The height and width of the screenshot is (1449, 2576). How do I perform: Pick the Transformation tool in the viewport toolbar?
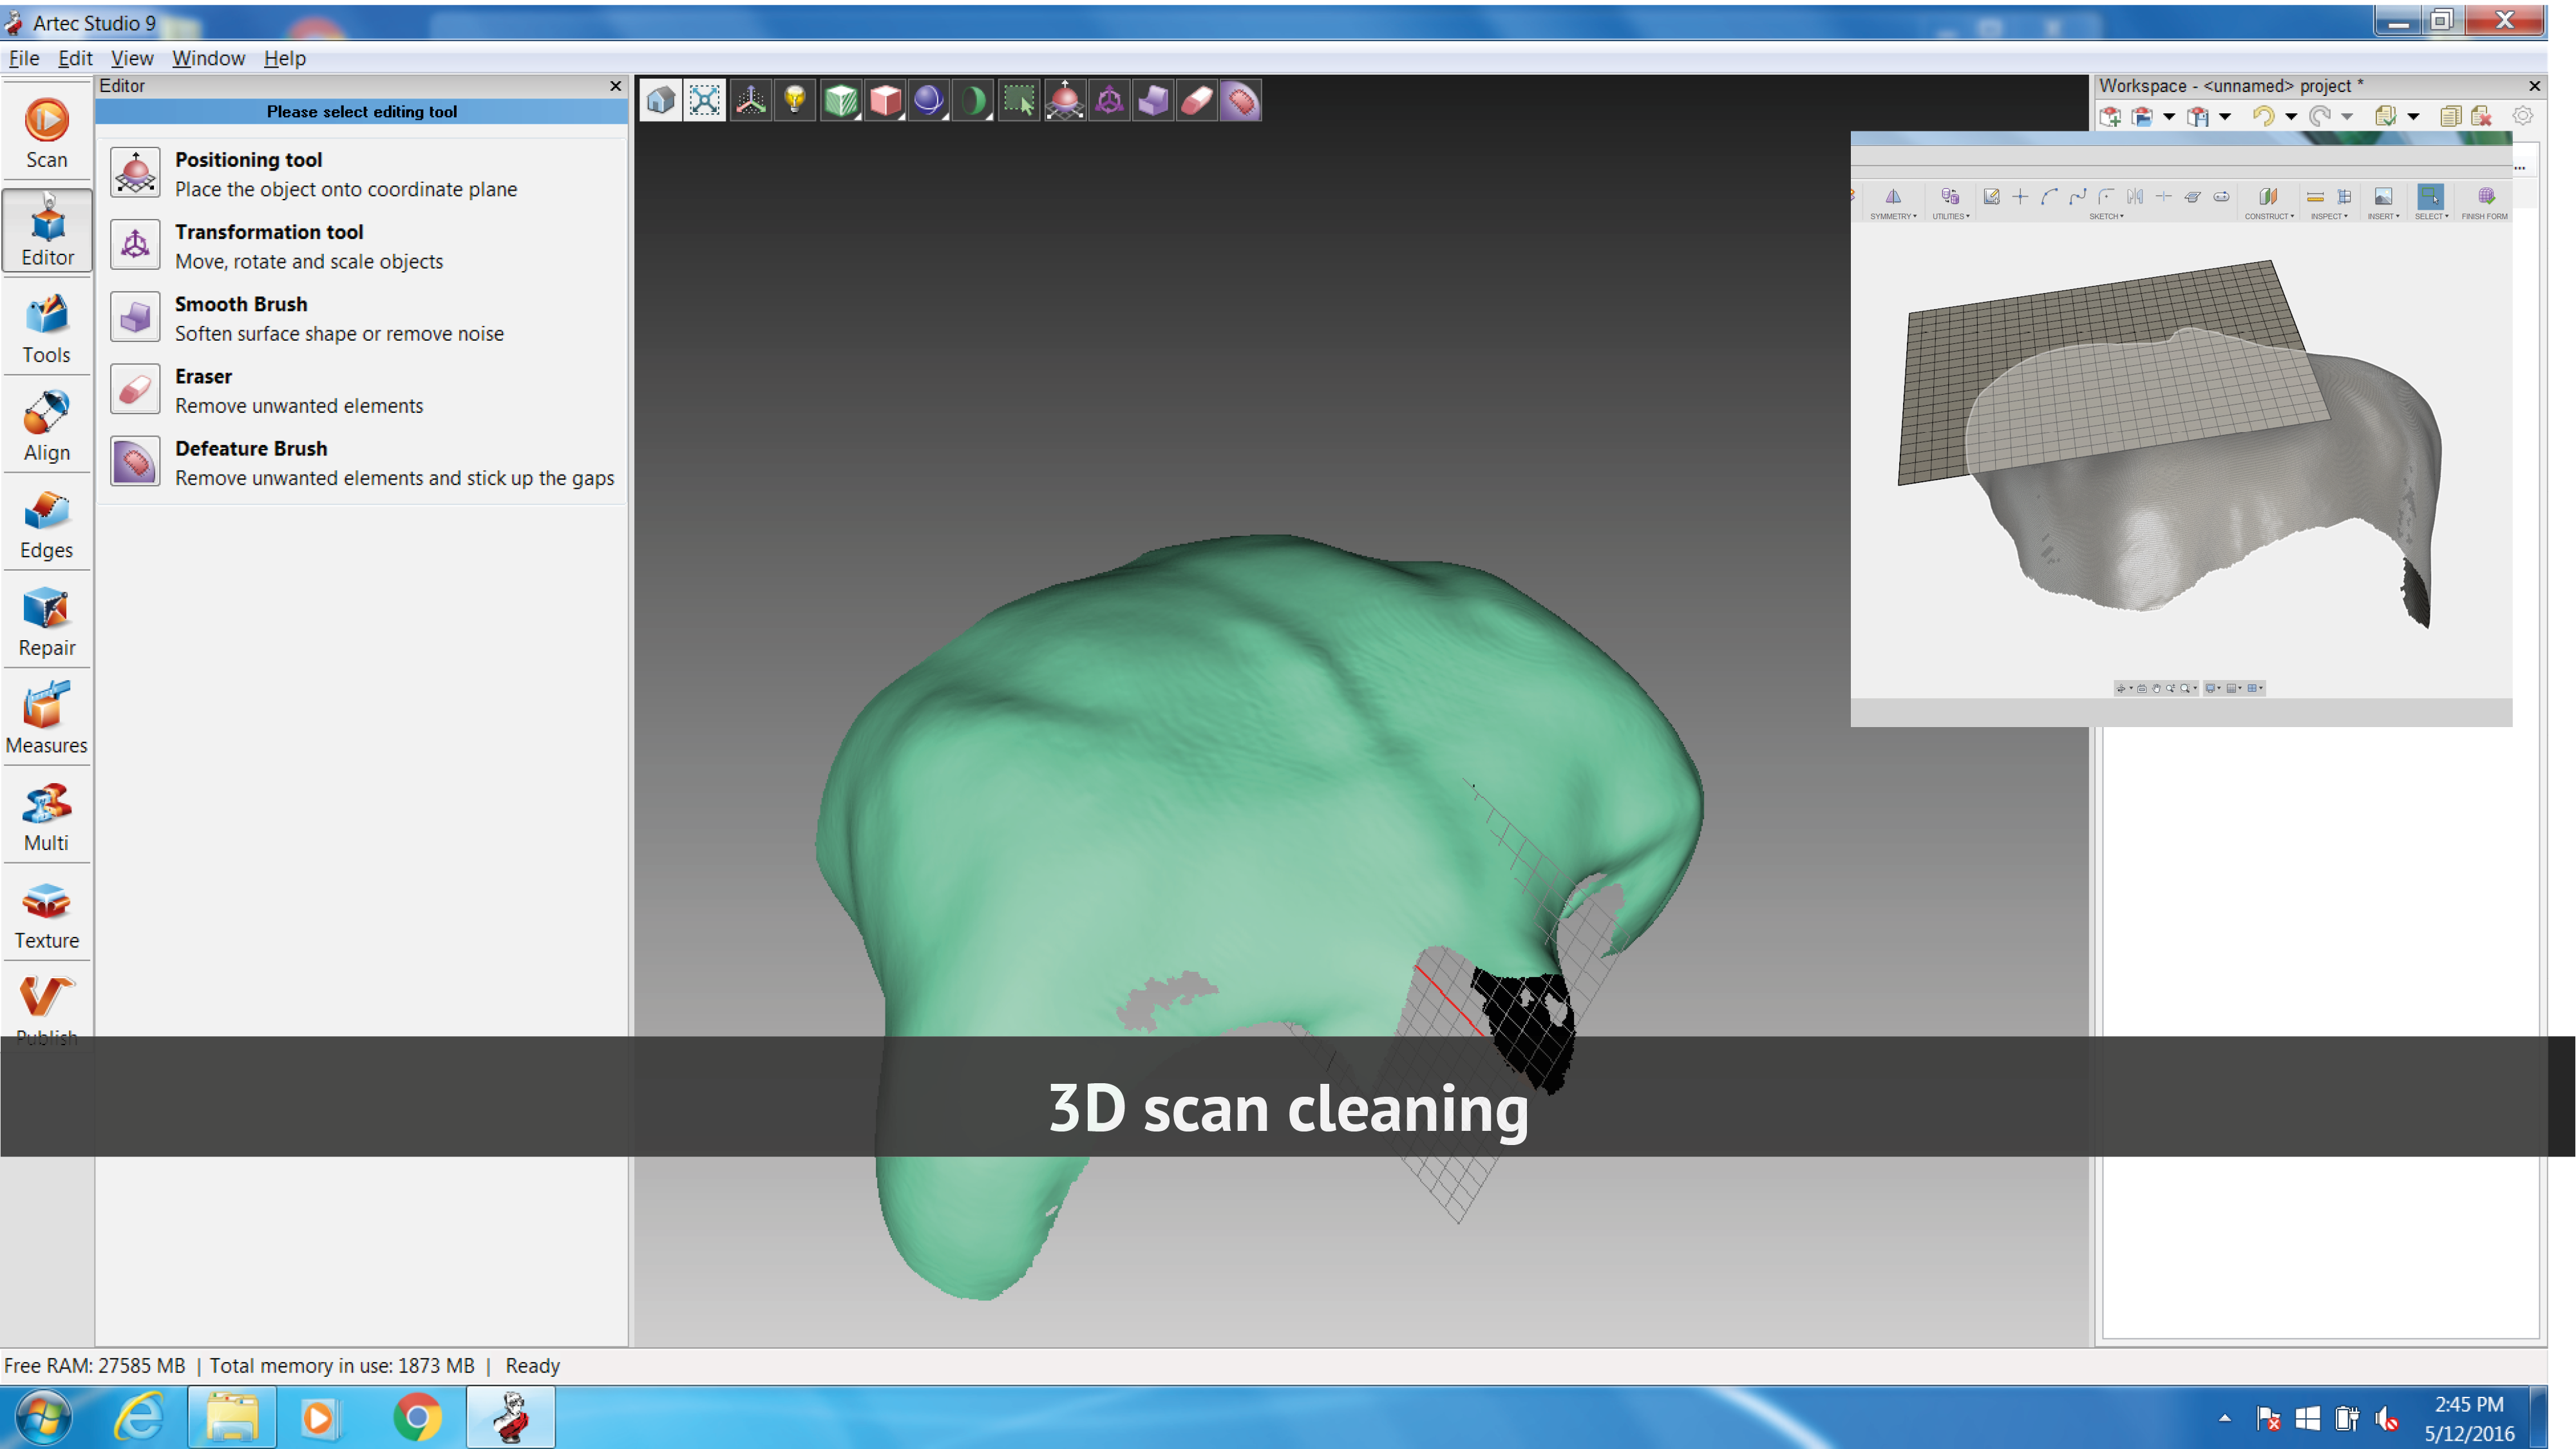pos(1109,100)
